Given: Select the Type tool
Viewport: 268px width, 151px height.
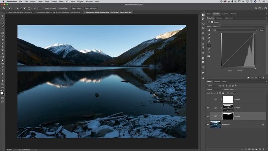Looking at the screenshot, I should [3, 70].
